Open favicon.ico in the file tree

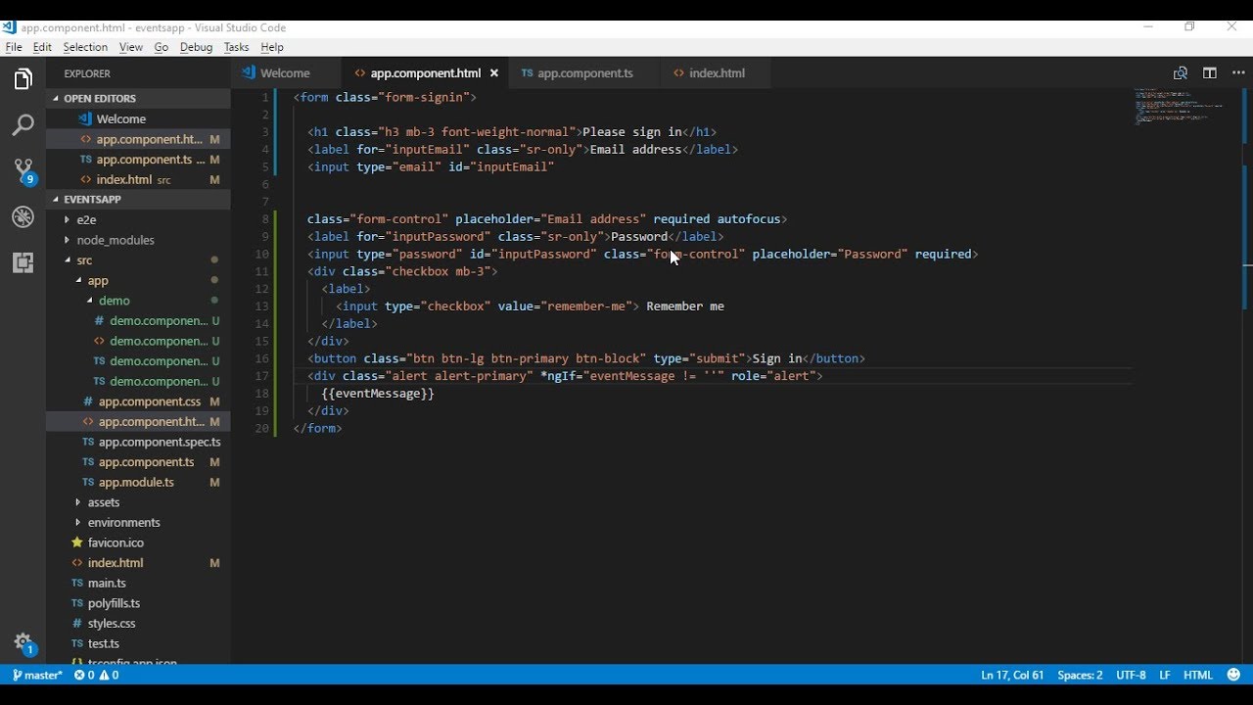pos(138,542)
